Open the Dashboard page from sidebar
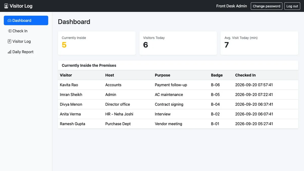Image resolution: width=304 pixels, height=171 pixels. [x=26, y=21]
